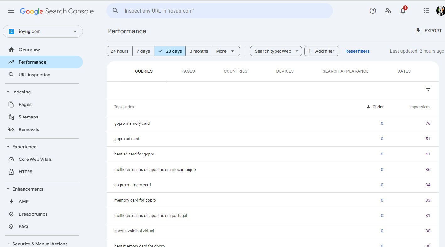
Task: Select the 3 months date range
Action: pyautogui.click(x=199, y=51)
